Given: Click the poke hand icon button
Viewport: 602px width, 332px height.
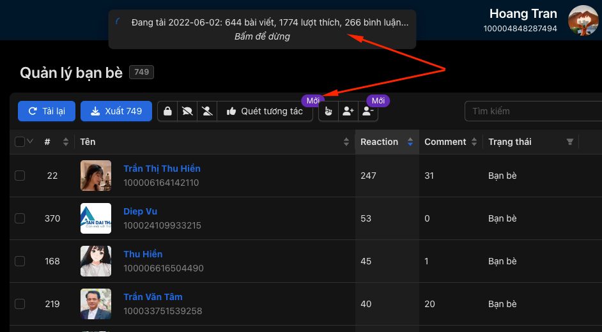Looking at the screenshot, I should point(328,111).
